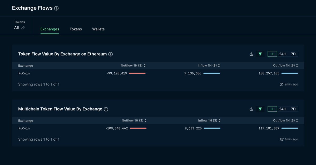This screenshot has width=316, height=165.
Task: Switch to the Tokens tab
Action: (x=76, y=29)
